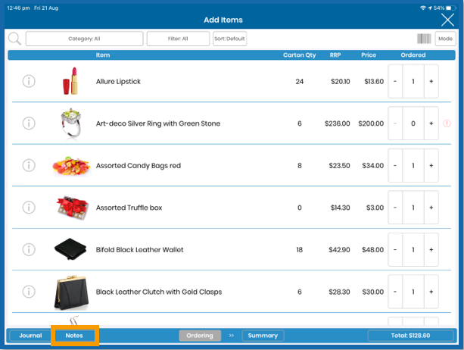Open the Journal tab
The height and width of the screenshot is (350, 464).
coord(30,336)
